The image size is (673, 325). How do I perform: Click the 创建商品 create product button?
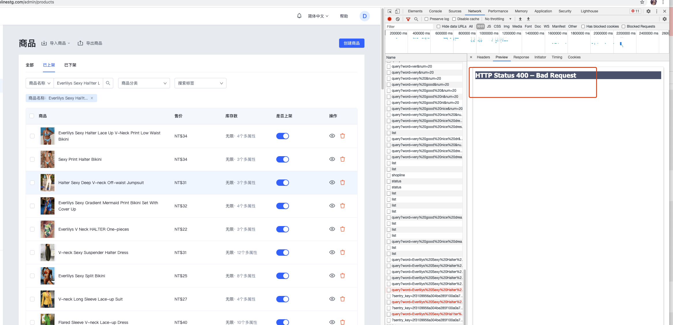[351, 43]
